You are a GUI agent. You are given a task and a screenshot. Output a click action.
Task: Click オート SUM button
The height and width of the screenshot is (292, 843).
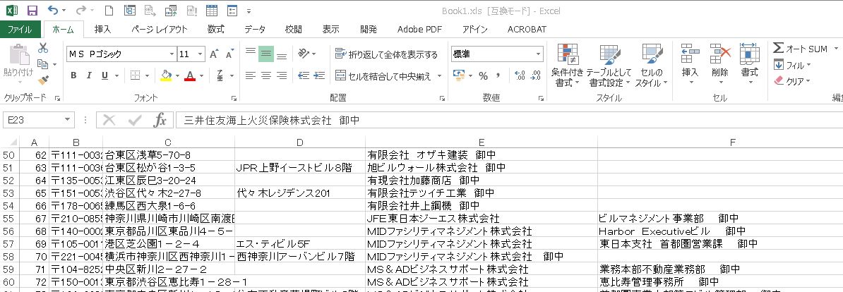click(x=801, y=49)
